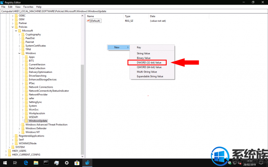268x167 pixels.
Task: Select the Windows Defender key
Action: [x=36, y=128]
